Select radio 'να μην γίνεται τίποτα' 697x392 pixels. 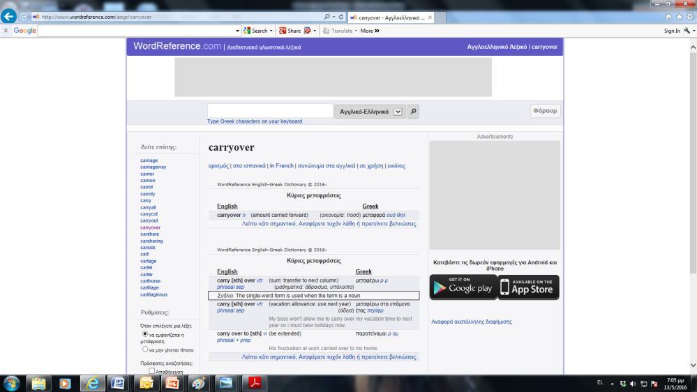[x=145, y=349]
